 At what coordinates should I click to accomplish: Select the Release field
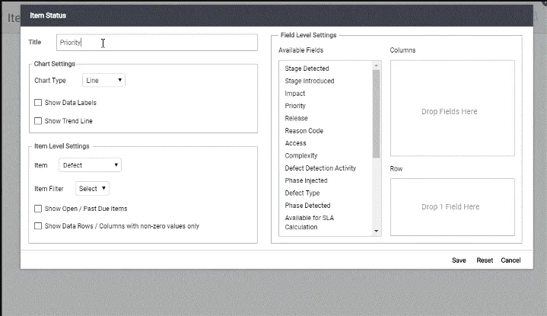click(296, 118)
